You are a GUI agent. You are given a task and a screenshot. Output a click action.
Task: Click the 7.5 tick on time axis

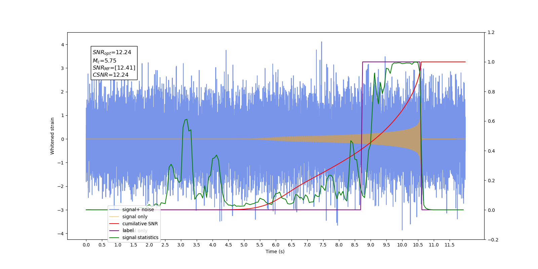point(323,245)
